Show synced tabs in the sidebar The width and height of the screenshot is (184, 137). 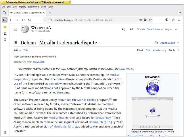tap(5, 33)
